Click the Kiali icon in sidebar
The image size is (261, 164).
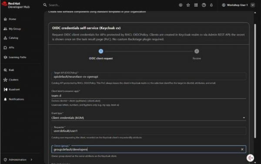[x=5, y=70]
